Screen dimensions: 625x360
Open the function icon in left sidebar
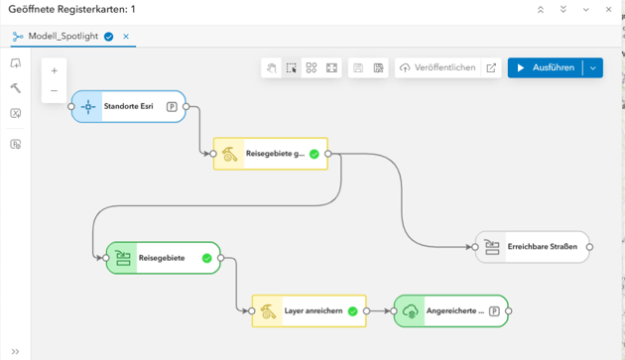pyautogui.click(x=16, y=144)
